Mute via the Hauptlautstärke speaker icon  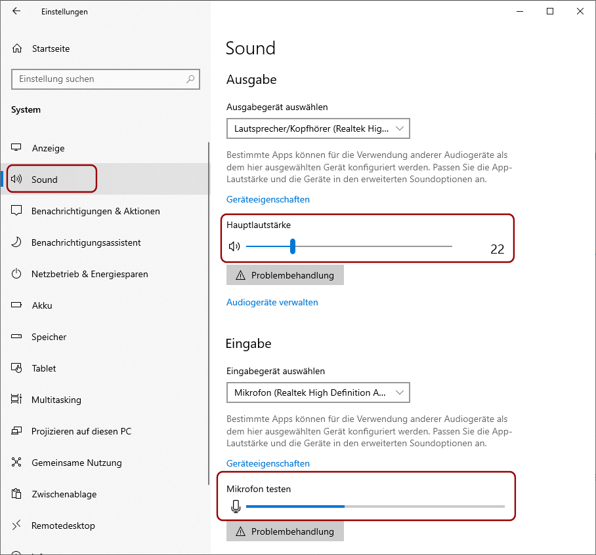(x=234, y=246)
